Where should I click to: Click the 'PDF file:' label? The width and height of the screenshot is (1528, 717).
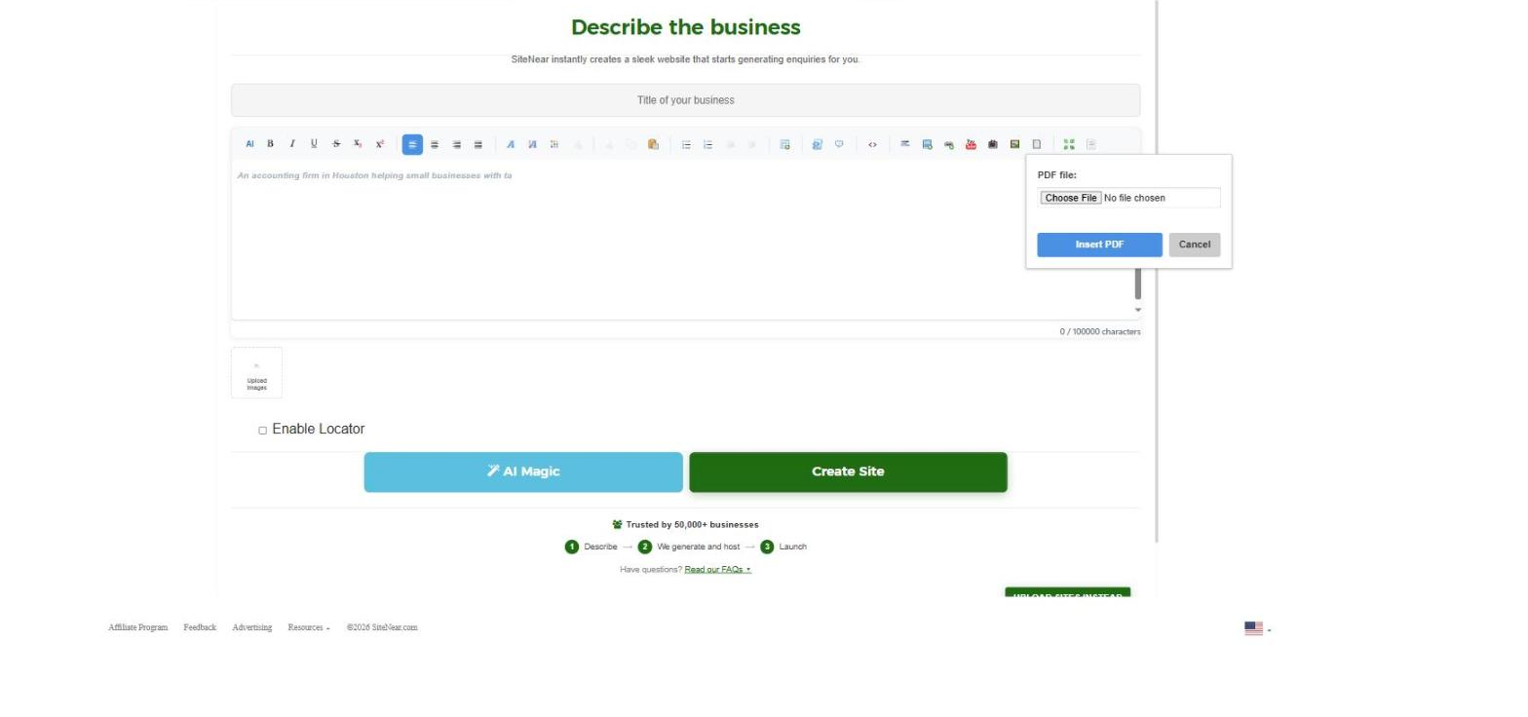1057,175
